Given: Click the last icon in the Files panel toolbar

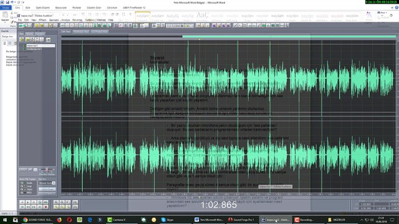Looking at the screenshot, I should tap(48, 40).
